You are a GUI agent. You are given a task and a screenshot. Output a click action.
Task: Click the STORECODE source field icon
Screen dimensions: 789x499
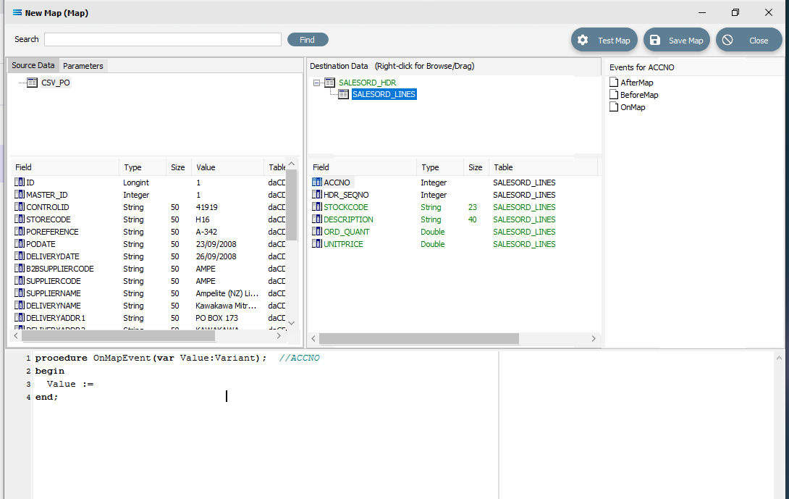(x=19, y=219)
